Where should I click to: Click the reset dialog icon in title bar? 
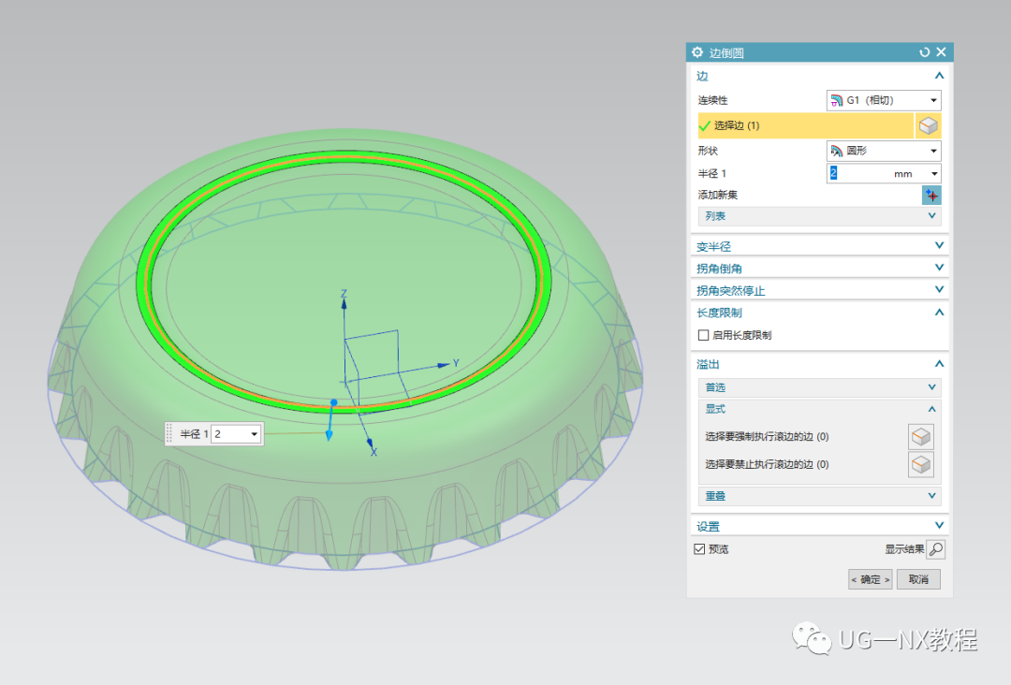(x=925, y=52)
